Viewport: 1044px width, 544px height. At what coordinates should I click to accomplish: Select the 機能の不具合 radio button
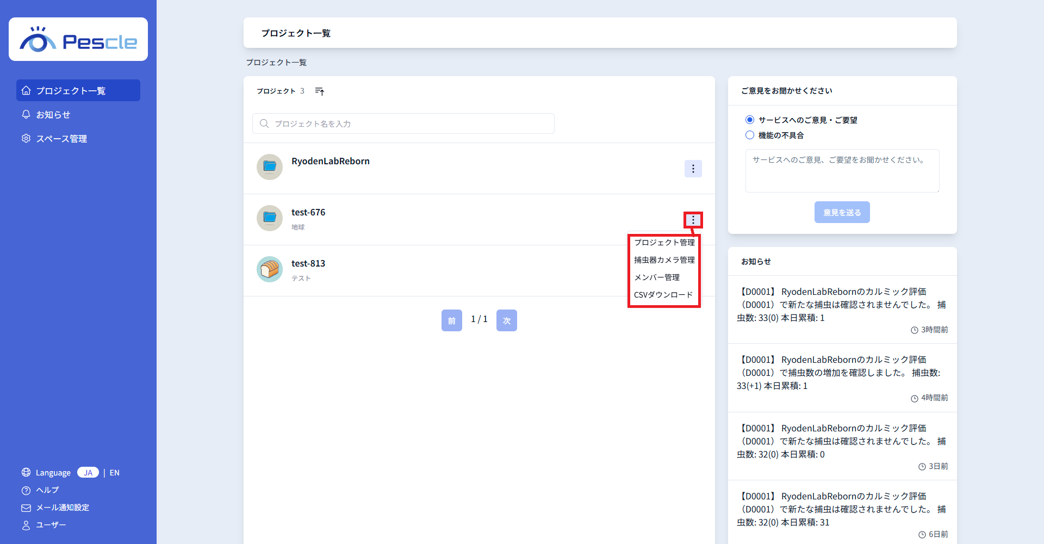(x=750, y=135)
